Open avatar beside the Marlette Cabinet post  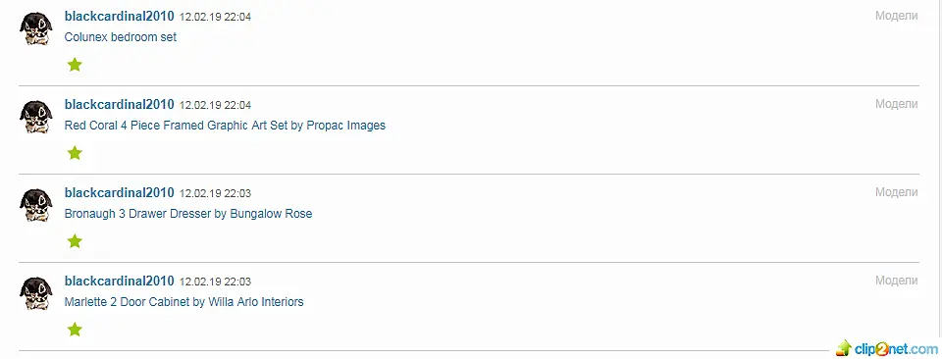pyautogui.click(x=36, y=293)
